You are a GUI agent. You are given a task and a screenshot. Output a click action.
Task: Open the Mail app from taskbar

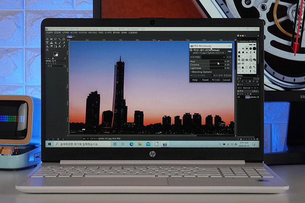[x=148, y=144]
